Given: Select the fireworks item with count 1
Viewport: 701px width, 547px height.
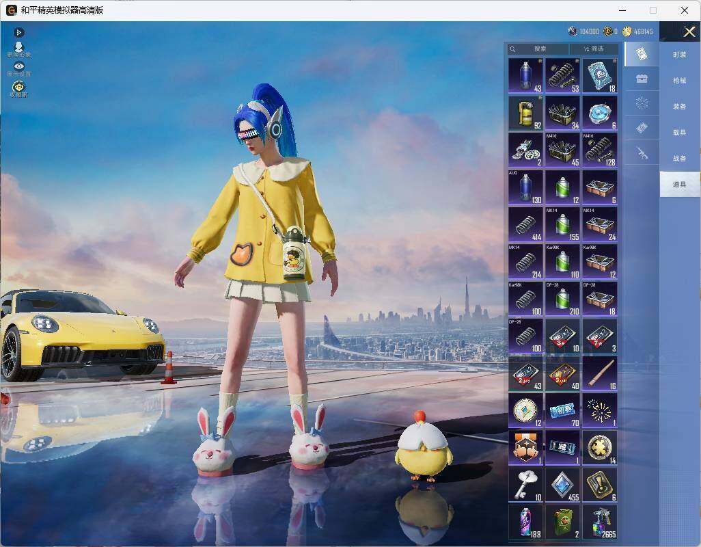Looking at the screenshot, I should point(600,411).
